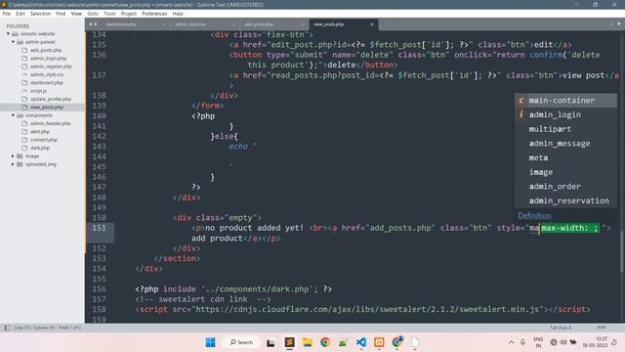Open admin_login.php from the sidebar
The width and height of the screenshot is (625, 352).
47,59
